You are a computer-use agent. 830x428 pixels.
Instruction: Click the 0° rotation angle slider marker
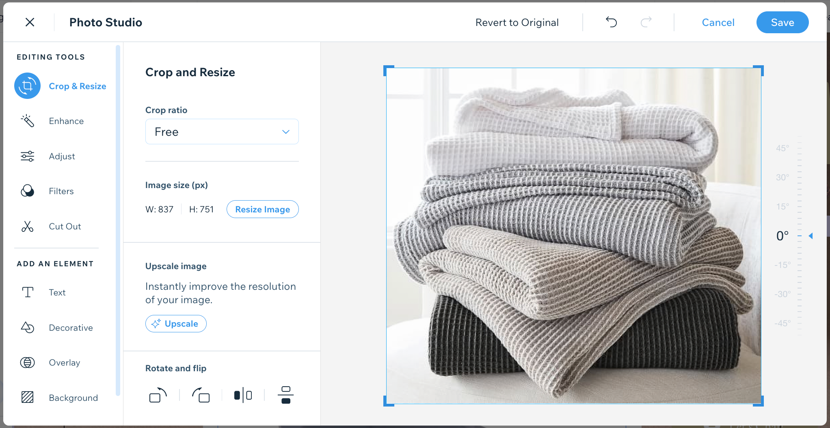810,236
